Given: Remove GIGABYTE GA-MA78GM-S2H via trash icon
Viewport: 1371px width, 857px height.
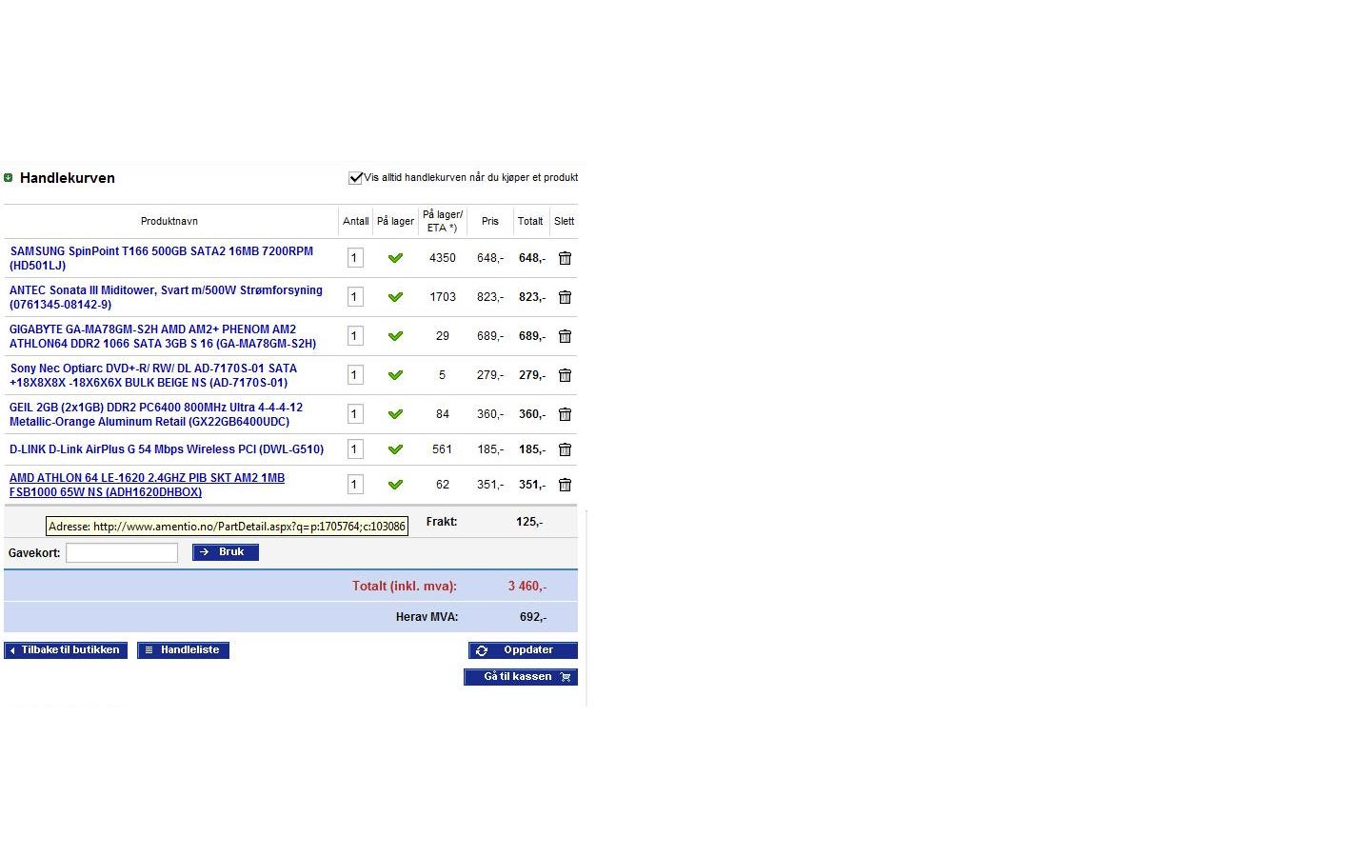Looking at the screenshot, I should click(565, 336).
